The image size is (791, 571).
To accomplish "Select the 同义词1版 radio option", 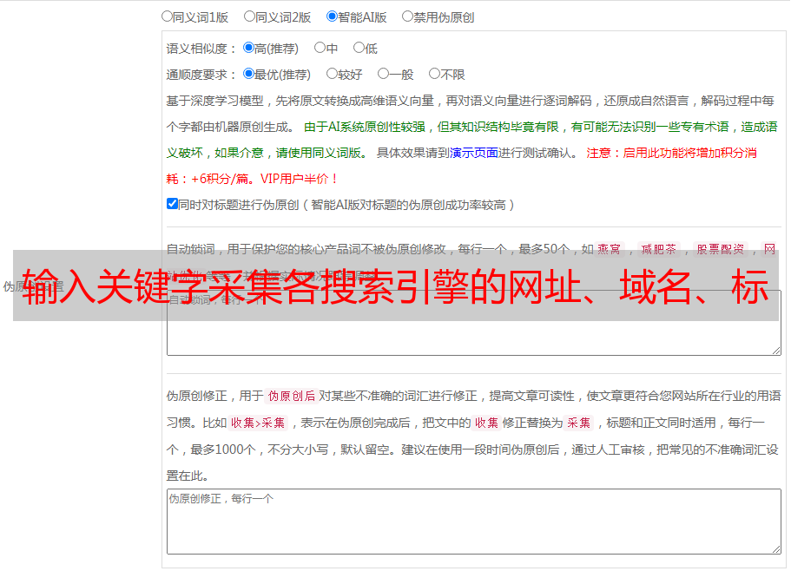I will pyautogui.click(x=167, y=16).
